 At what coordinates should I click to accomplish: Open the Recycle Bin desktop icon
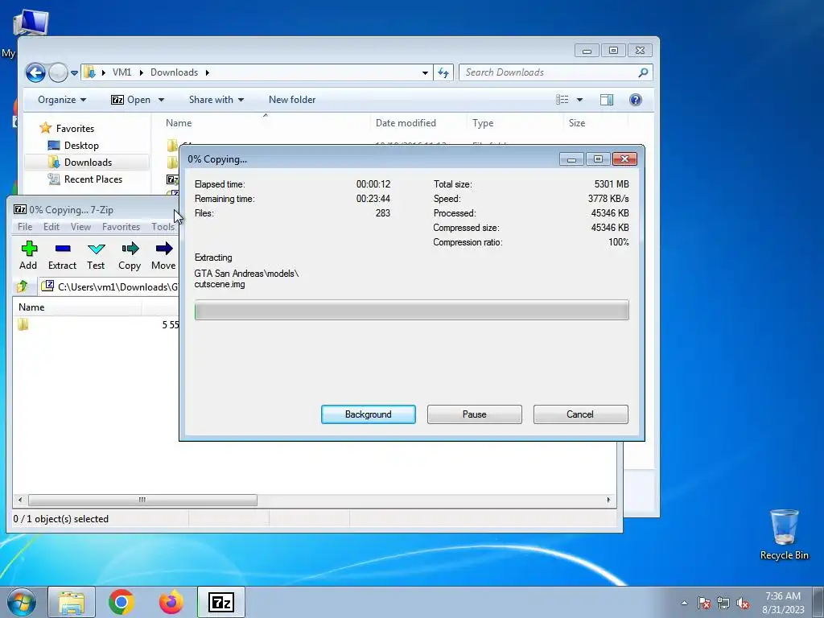click(784, 534)
